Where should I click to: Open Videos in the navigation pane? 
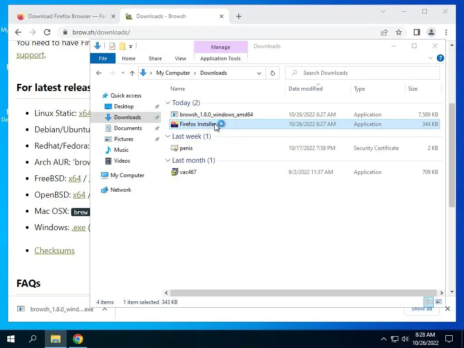122,161
